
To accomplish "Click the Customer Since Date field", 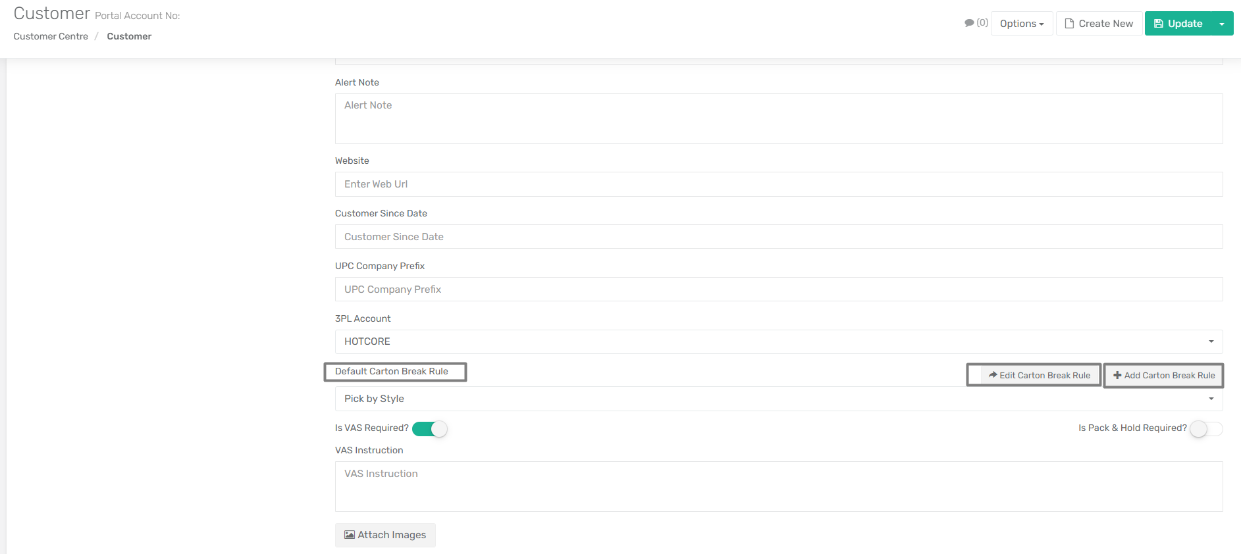I will 779,237.
